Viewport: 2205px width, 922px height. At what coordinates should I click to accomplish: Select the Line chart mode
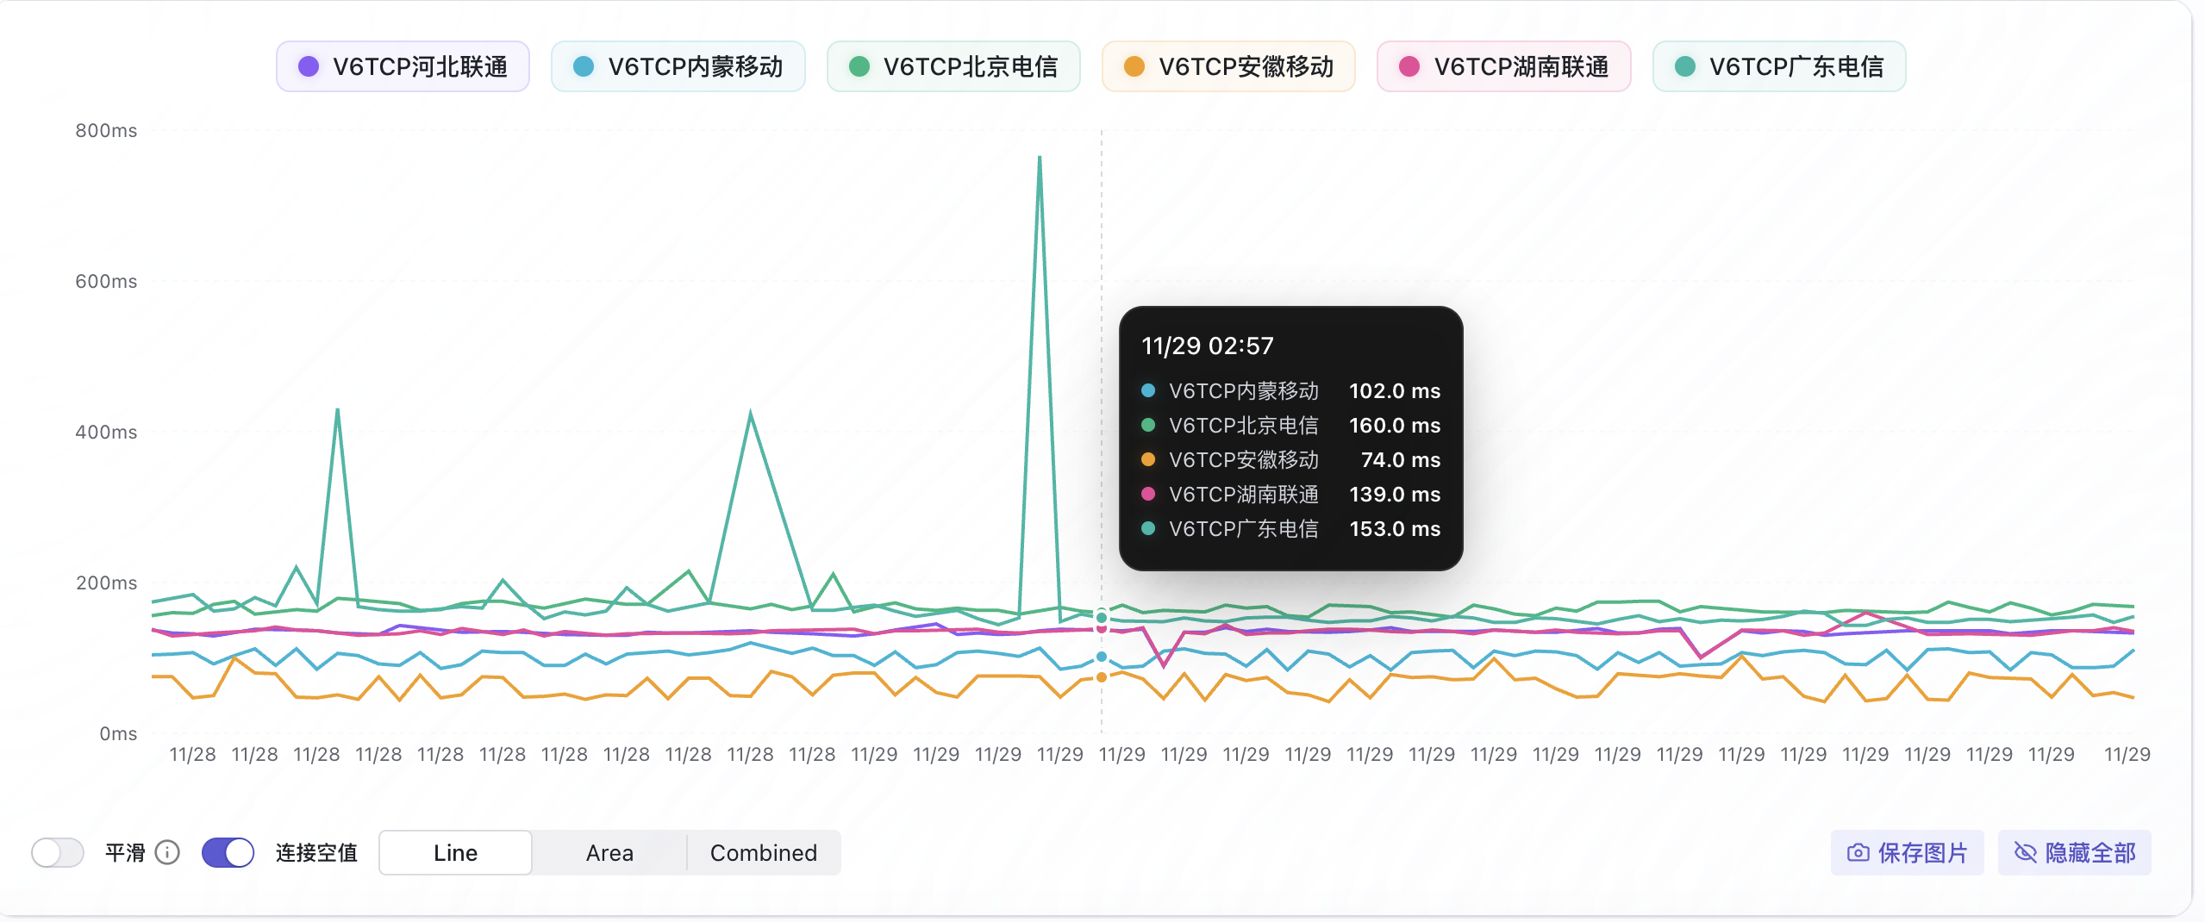click(x=455, y=853)
